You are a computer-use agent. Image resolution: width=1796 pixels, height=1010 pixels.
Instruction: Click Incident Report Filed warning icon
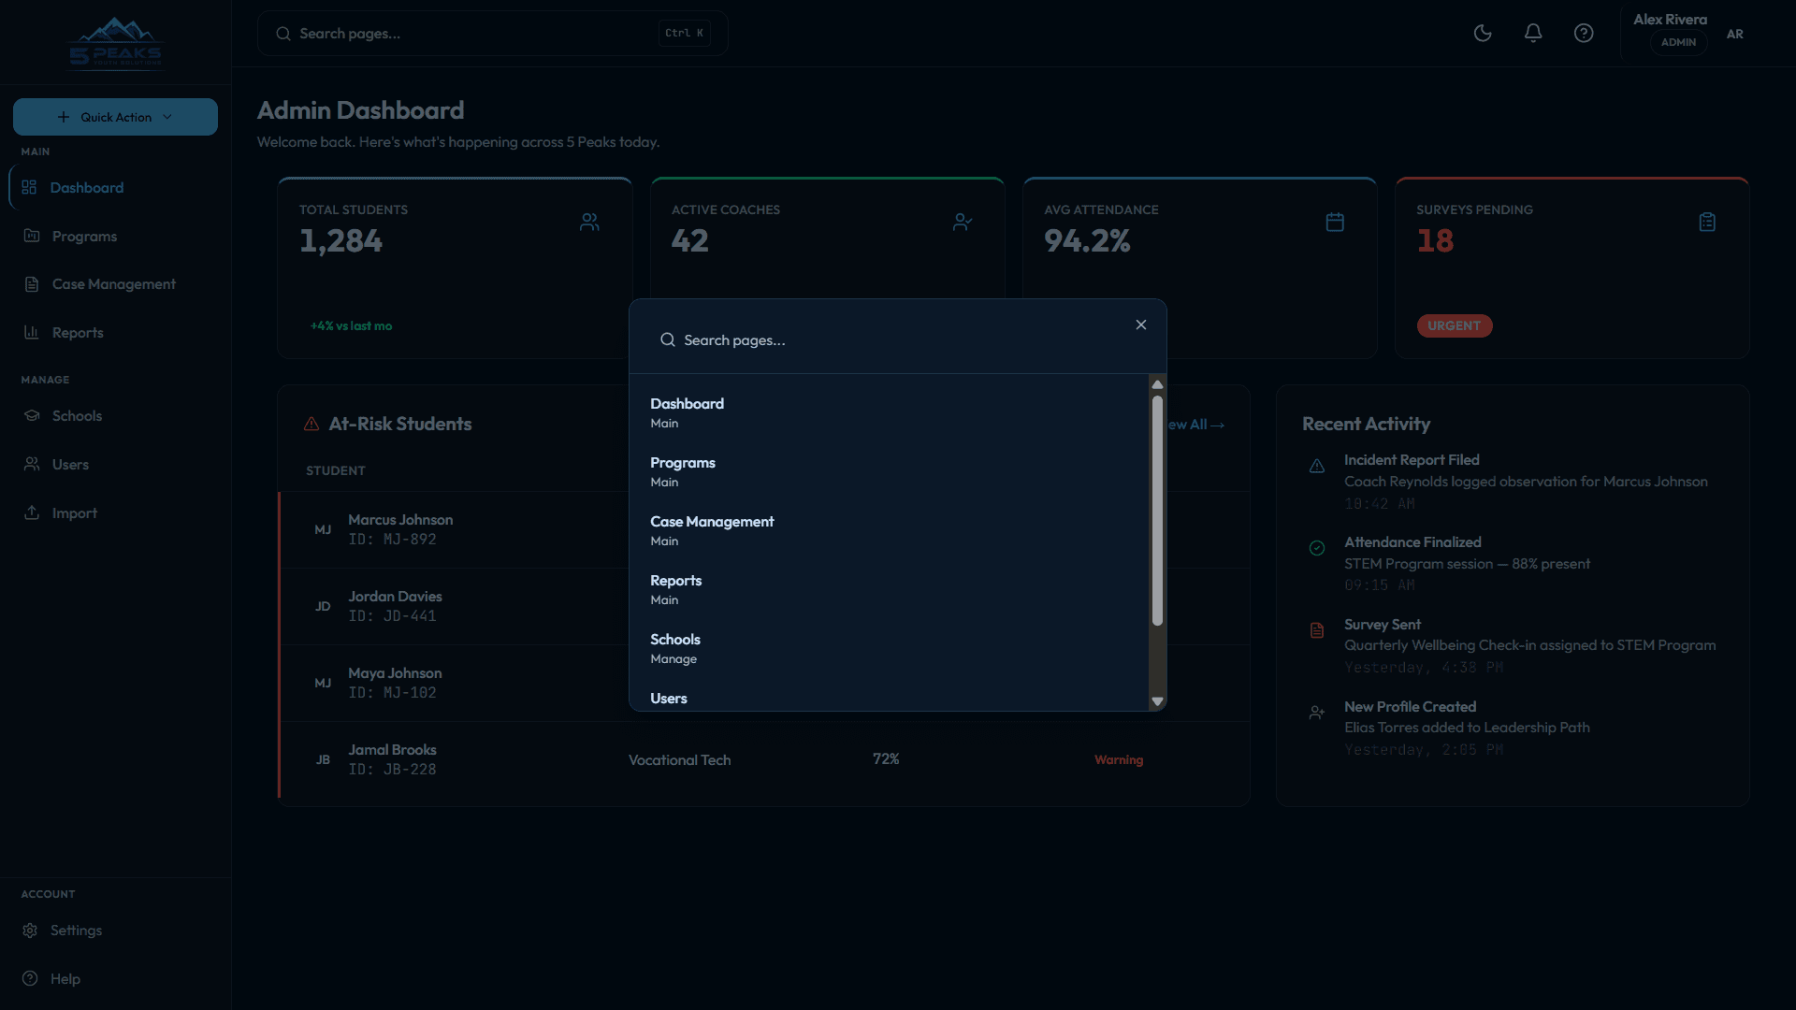[x=1317, y=467]
